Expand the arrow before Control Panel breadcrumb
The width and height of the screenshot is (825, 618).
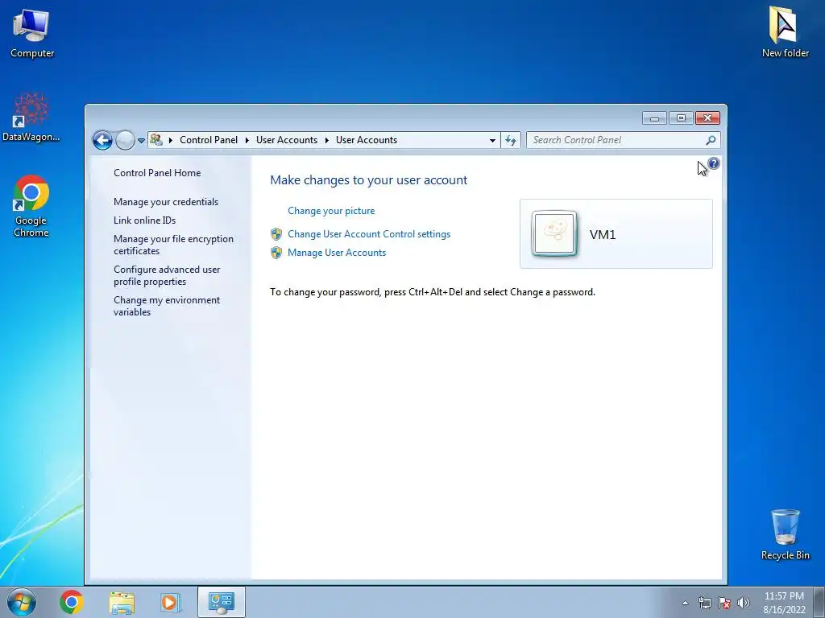pos(171,140)
